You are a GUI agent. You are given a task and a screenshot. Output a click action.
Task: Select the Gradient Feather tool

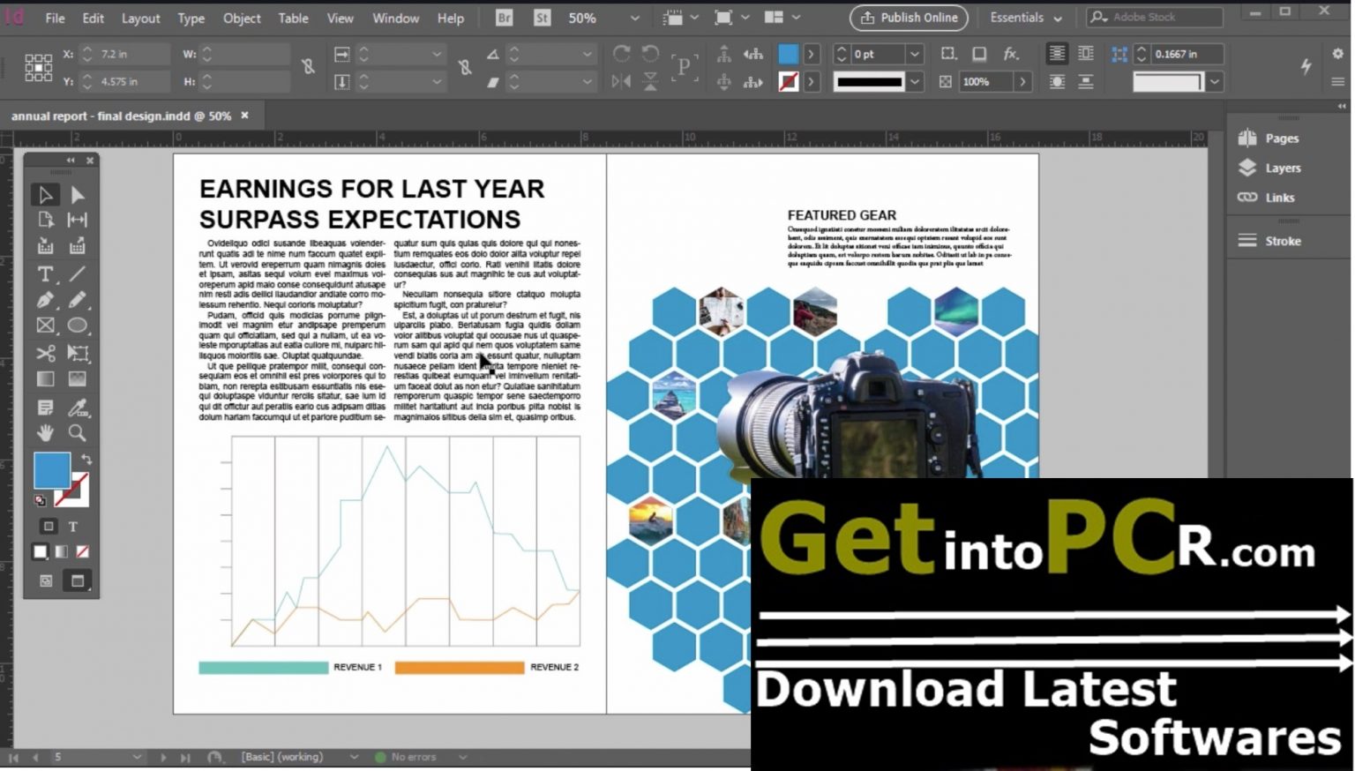tap(78, 379)
